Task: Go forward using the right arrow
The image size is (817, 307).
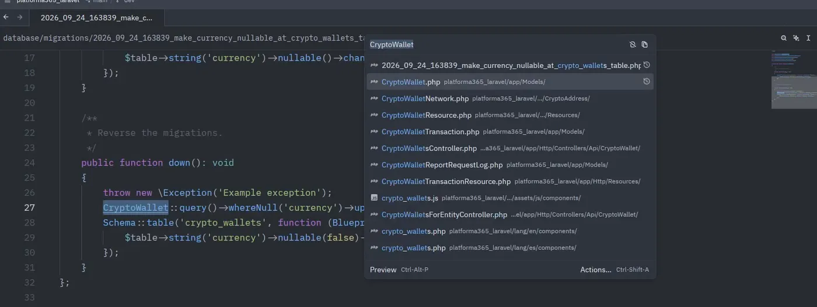Action: tap(20, 17)
